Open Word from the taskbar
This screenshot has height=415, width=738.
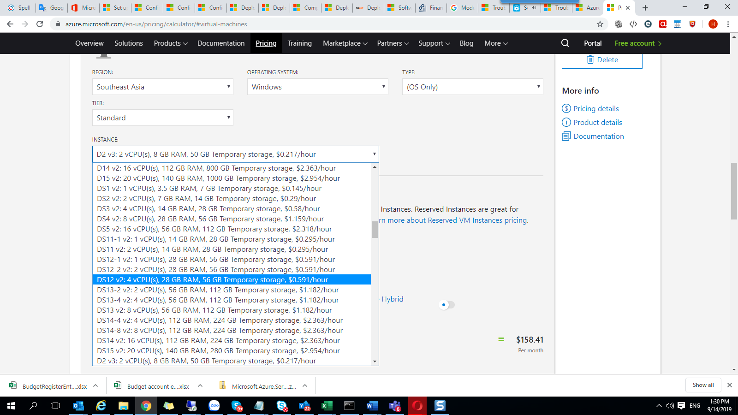(372, 406)
